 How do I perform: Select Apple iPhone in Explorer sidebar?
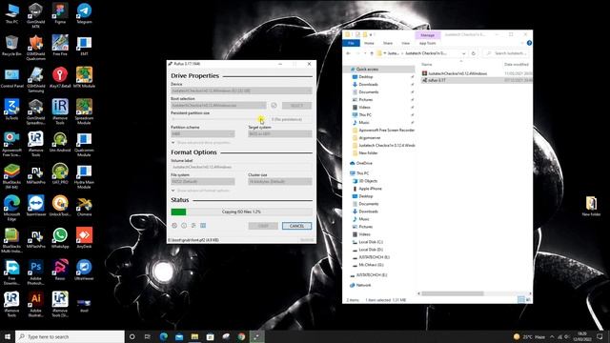coord(370,189)
